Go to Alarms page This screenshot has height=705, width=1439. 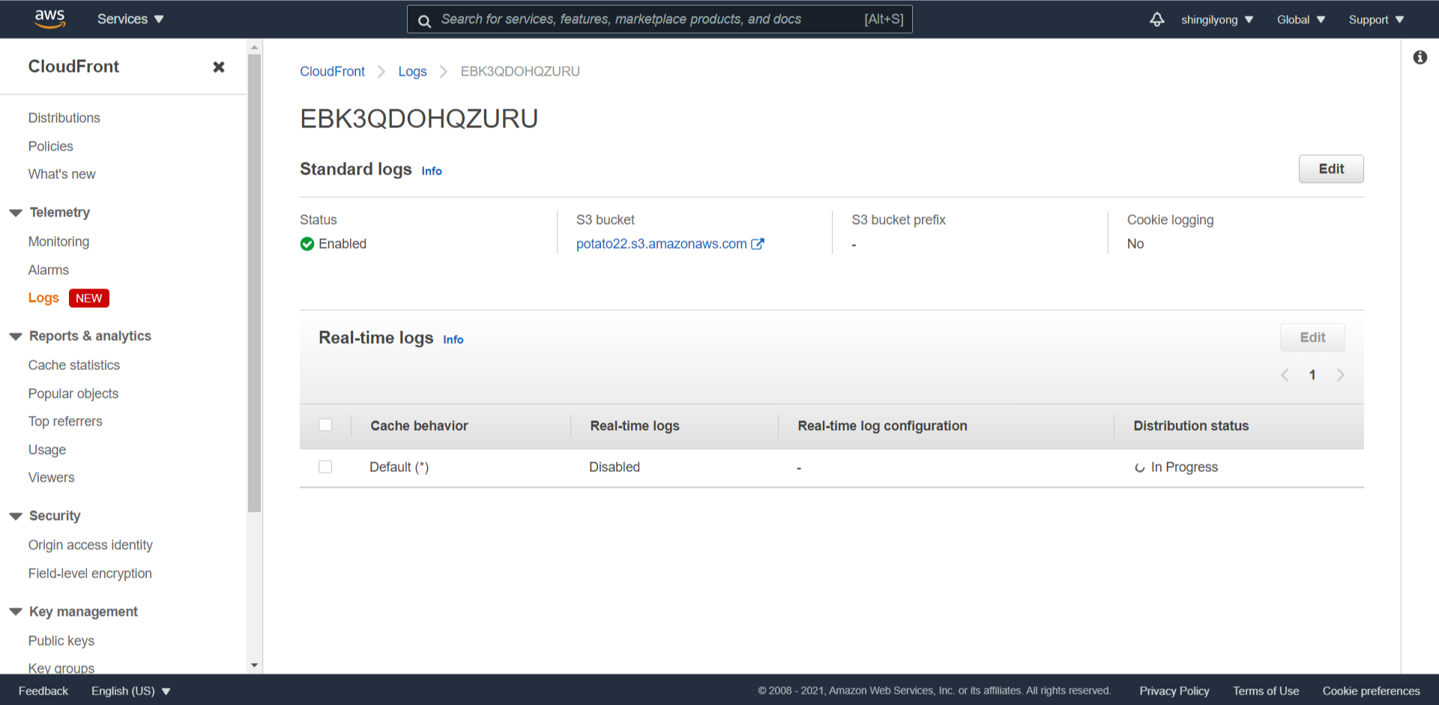pos(49,270)
